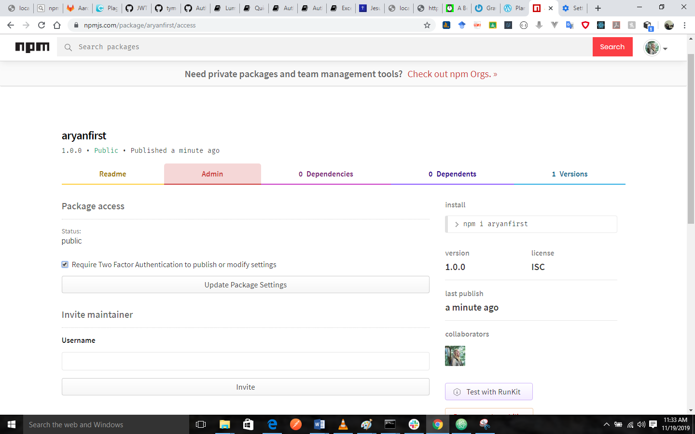The height and width of the screenshot is (434, 695).
Task: Open the collaborator avatar thumbnail
Action: (x=455, y=356)
